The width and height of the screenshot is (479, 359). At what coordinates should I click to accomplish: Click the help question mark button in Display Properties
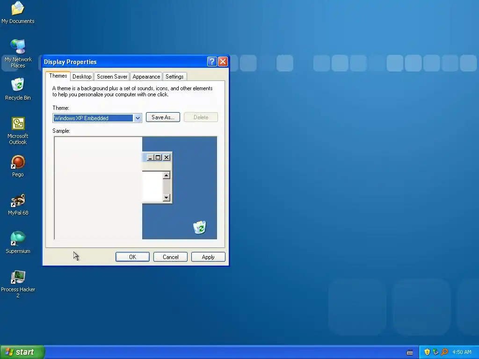pyautogui.click(x=212, y=62)
